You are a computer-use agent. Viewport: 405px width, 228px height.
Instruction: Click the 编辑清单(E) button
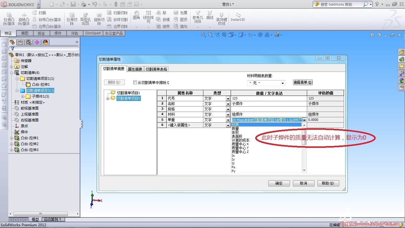[x=303, y=82]
